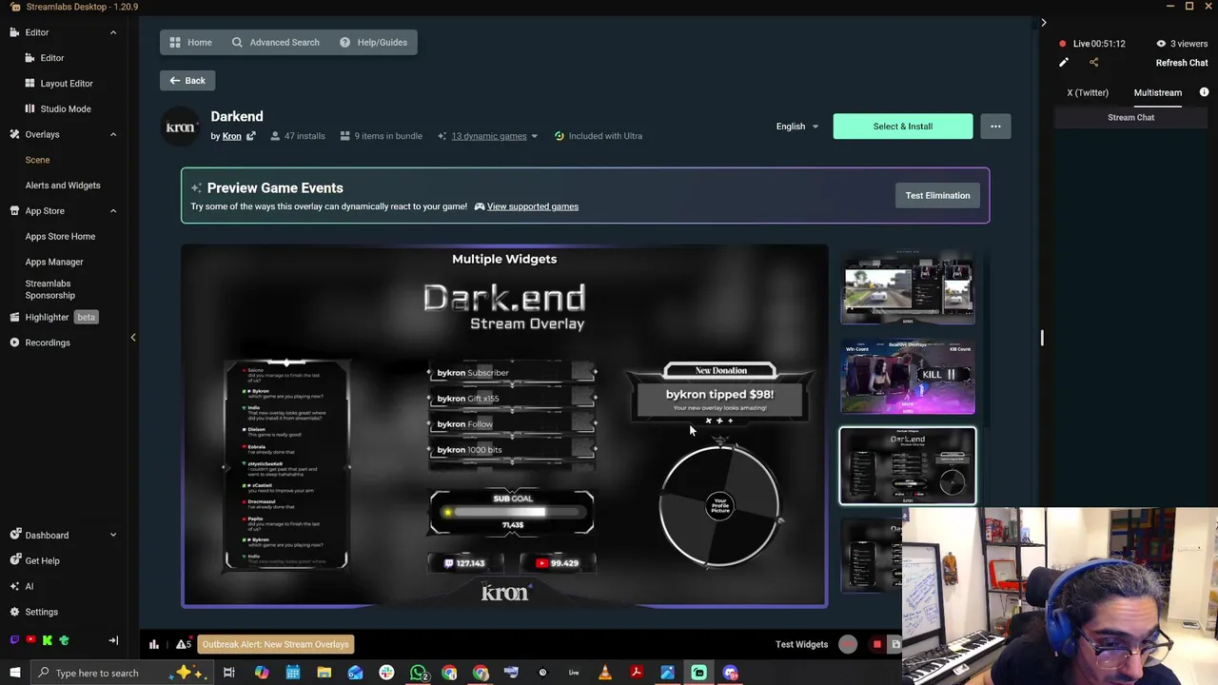This screenshot has height=685, width=1218.
Task: Select the Layout Editor sidebar item
Action: [67, 84]
